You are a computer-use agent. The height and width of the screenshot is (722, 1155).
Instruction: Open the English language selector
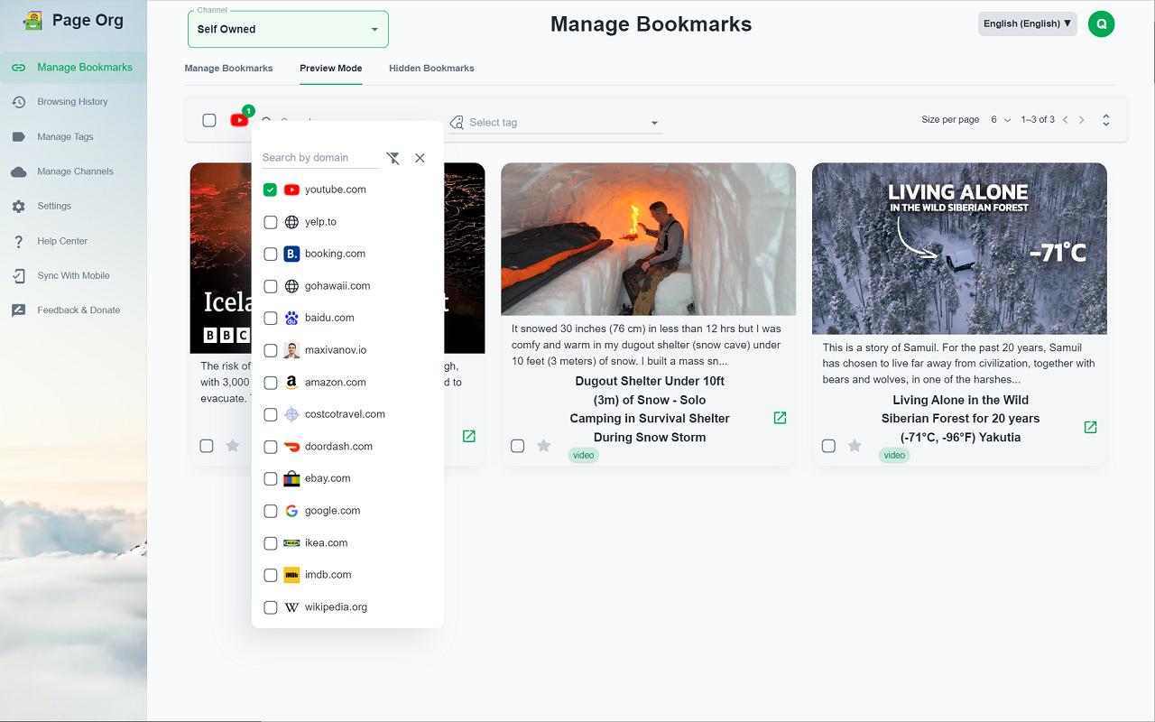click(x=1028, y=23)
